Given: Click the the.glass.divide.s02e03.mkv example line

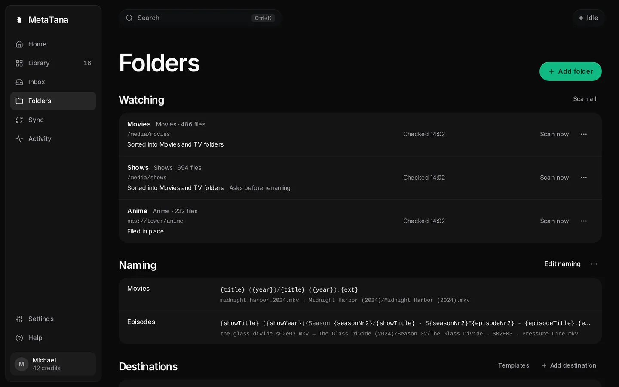Looking at the screenshot, I should coord(399,334).
